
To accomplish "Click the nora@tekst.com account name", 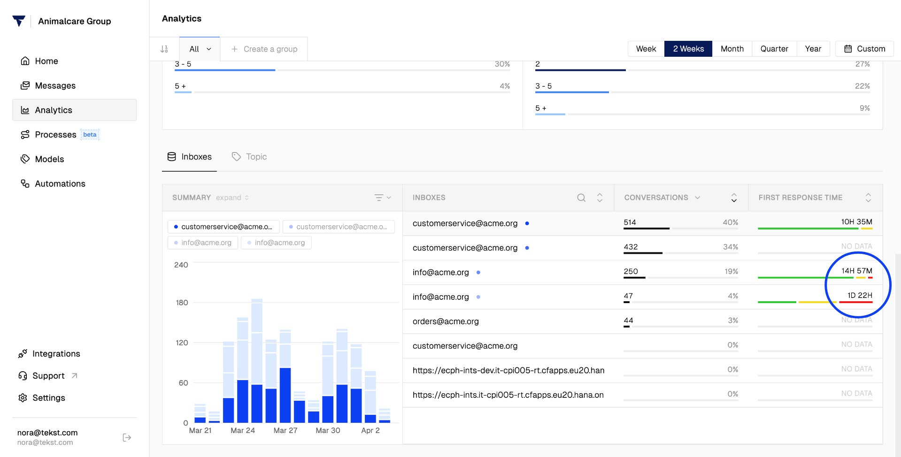I will click(47, 433).
